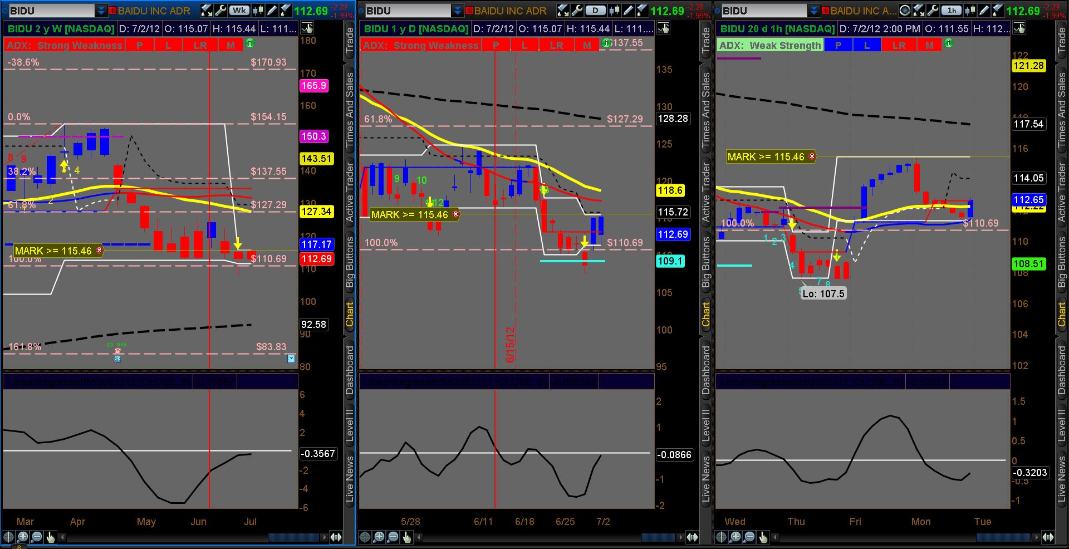Zoom out on the weekly chart

coord(36,537)
